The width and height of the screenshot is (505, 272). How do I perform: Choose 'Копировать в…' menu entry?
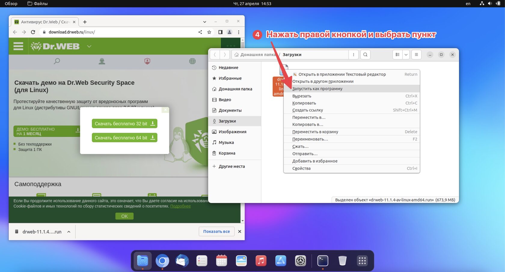tap(352, 124)
